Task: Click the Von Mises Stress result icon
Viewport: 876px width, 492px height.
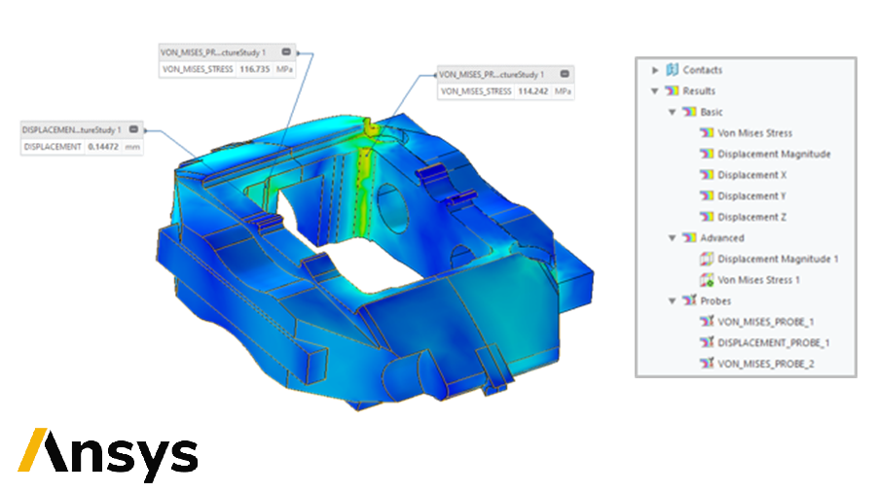Action: pos(708,133)
